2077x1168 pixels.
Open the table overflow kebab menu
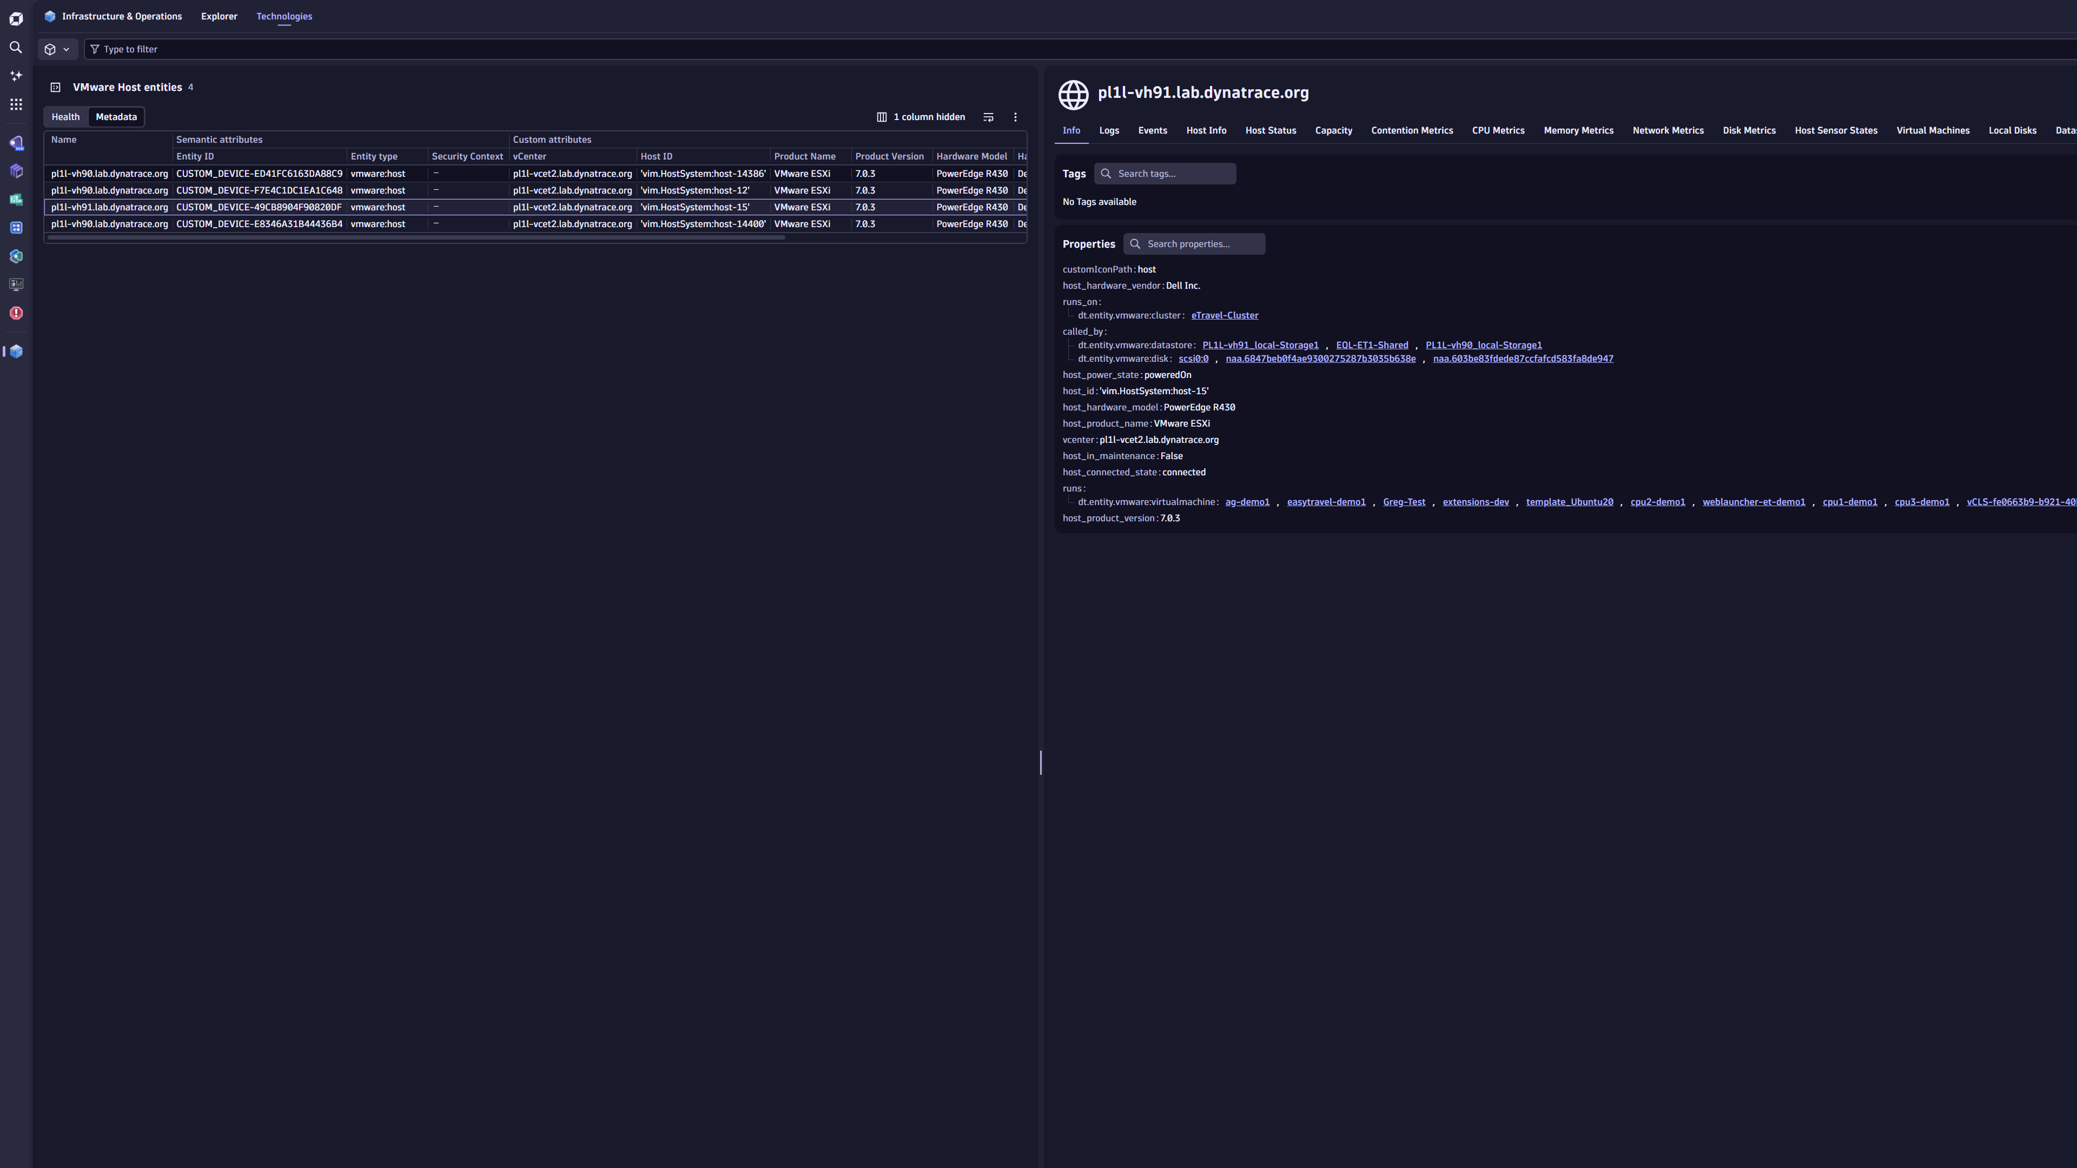click(x=1015, y=117)
